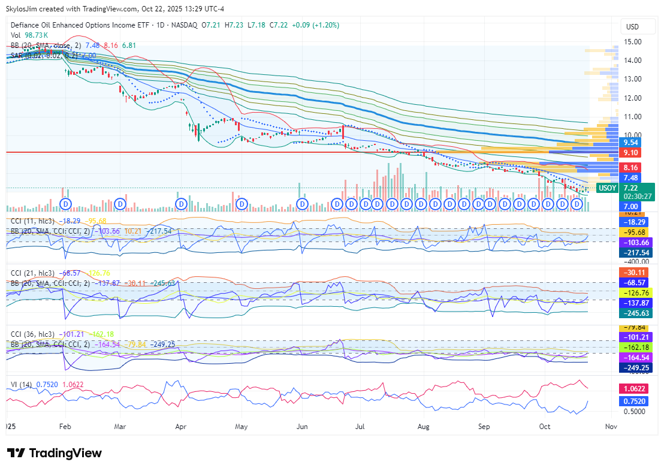Click the dividend marker near February
Screen dimensions: 664x471
pos(64,204)
